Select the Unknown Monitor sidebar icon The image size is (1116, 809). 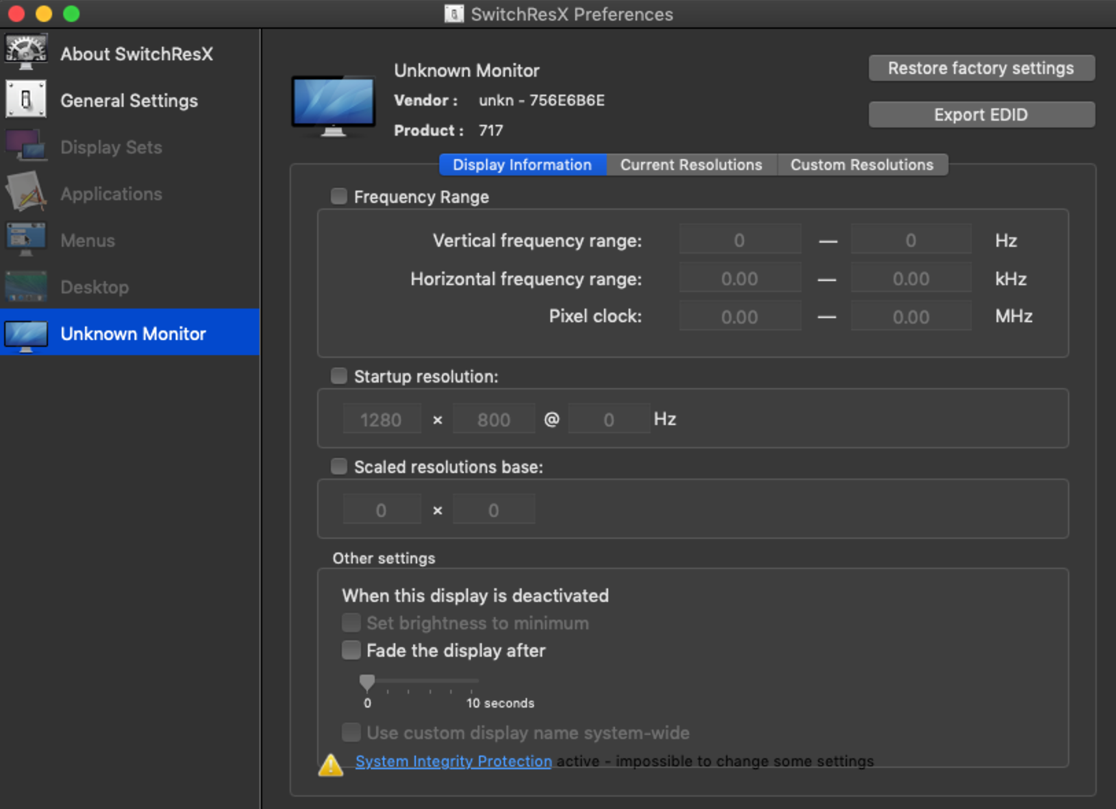(26, 335)
